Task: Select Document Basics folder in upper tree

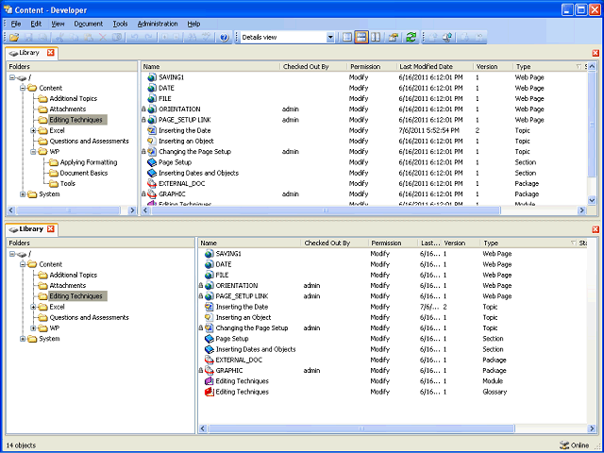Action: pos(84,173)
